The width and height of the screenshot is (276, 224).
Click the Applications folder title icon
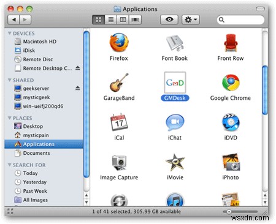pyautogui.click(x=117, y=9)
